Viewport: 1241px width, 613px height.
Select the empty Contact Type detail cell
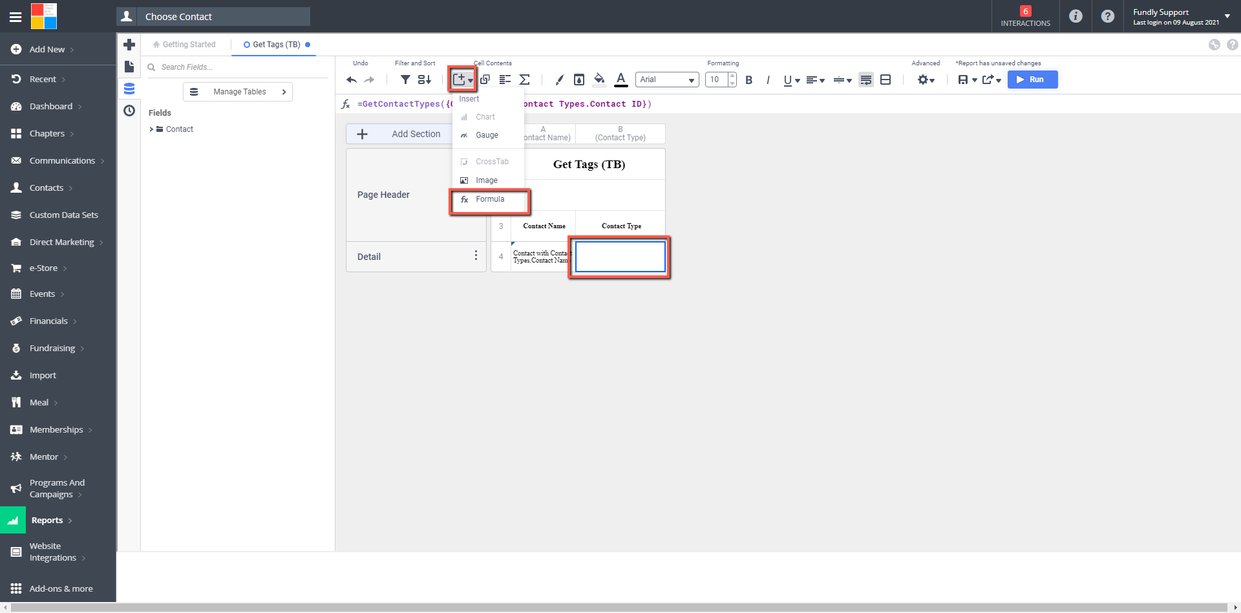pos(620,257)
